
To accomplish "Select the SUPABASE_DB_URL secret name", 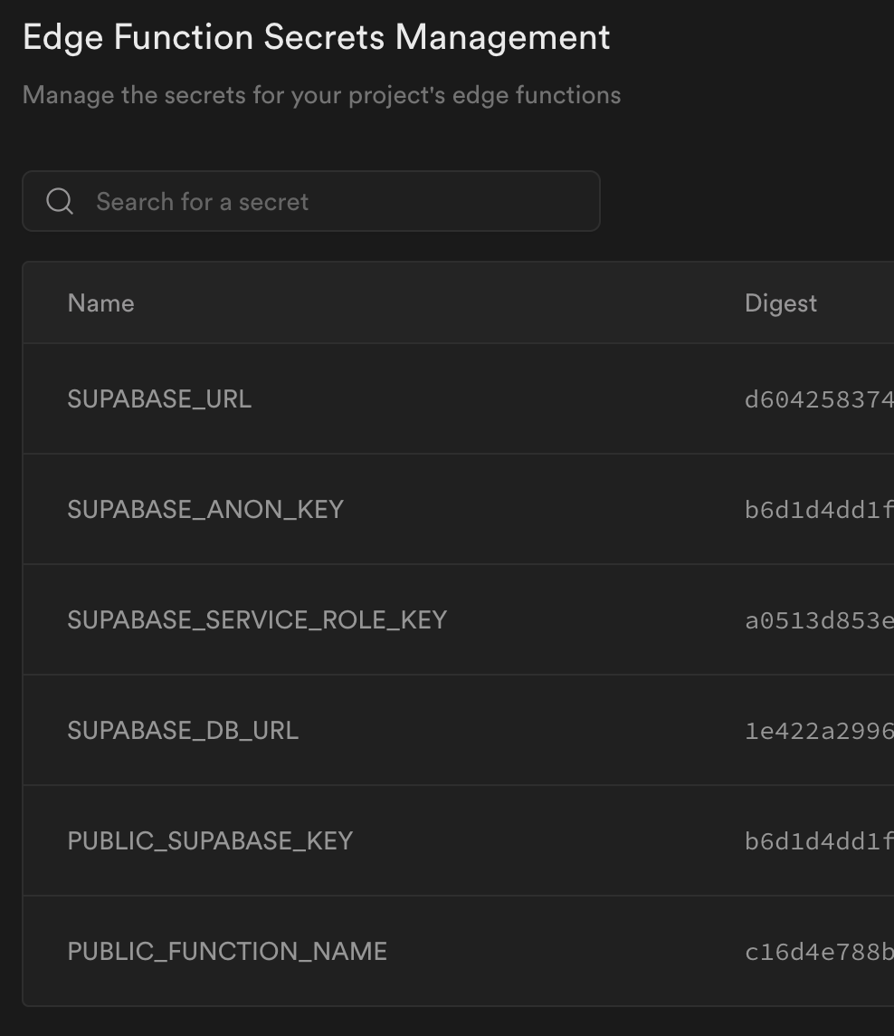I will [x=183, y=730].
